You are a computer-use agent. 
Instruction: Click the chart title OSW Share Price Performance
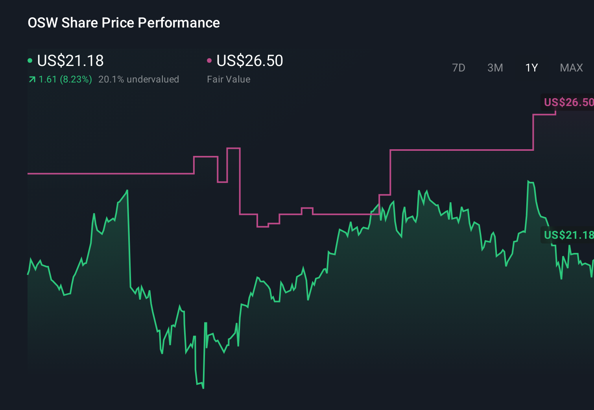point(124,22)
